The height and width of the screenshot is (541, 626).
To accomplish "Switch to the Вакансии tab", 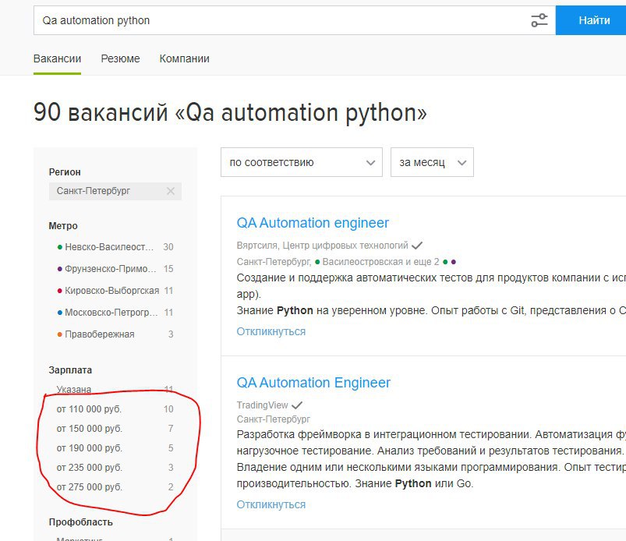I will point(57,58).
